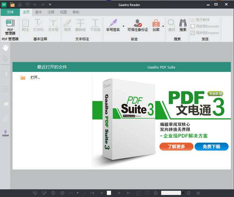The height and width of the screenshot is (197, 234).
Task: Click 同步到Evernote option
Action: (x=205, y=26)
